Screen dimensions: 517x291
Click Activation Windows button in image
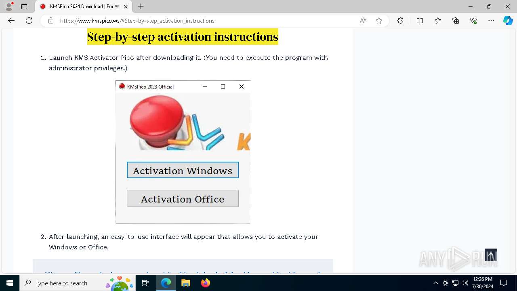[183, 170]
